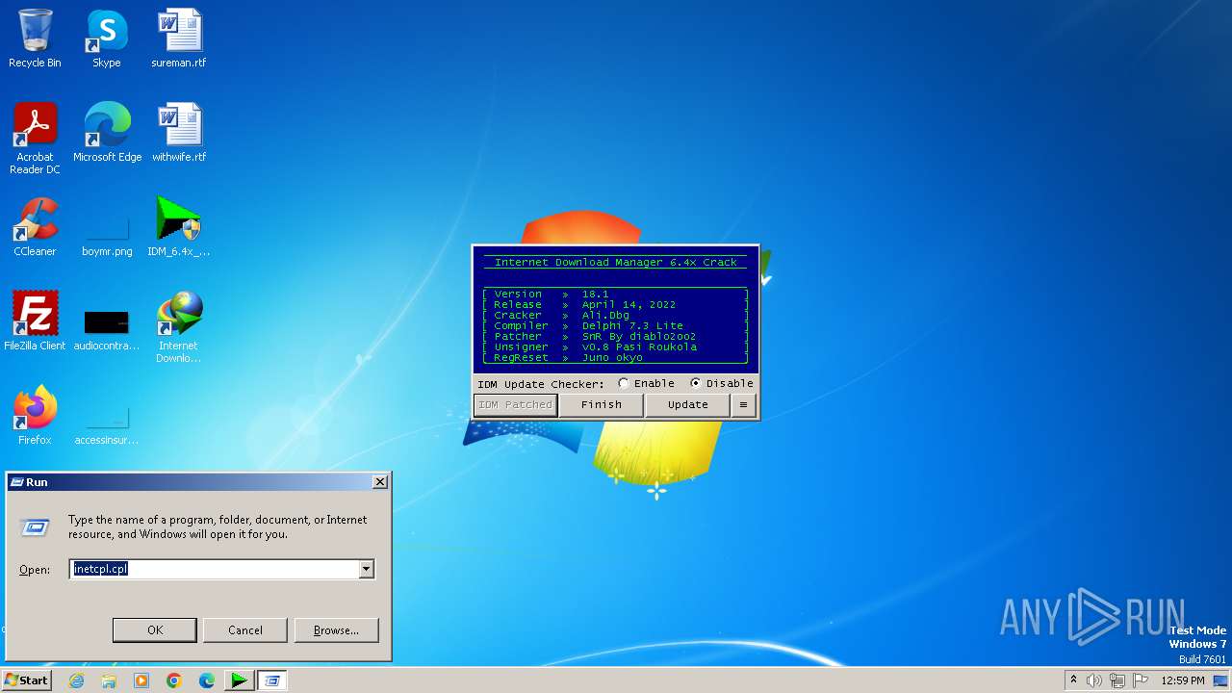Open Windows Media Player taskbar icon
The width and height of the screenshot is (1232, 693).
(141, 680)
